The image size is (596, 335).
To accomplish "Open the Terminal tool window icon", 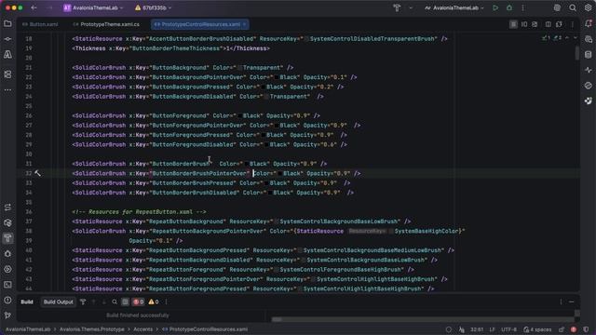I will (7, 285).
